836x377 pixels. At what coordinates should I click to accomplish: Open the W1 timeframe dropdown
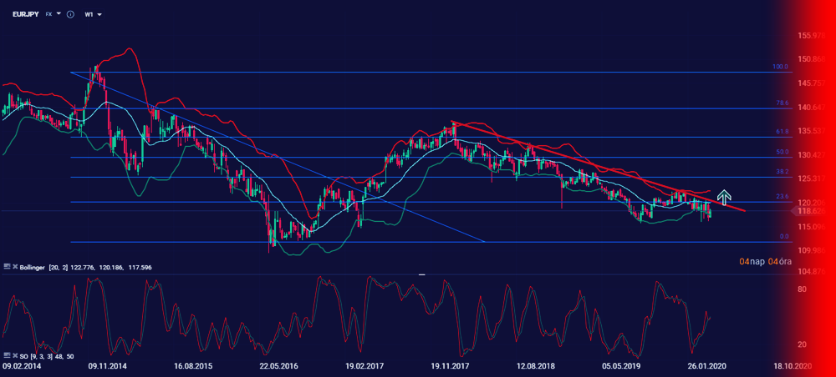[91, 14]
